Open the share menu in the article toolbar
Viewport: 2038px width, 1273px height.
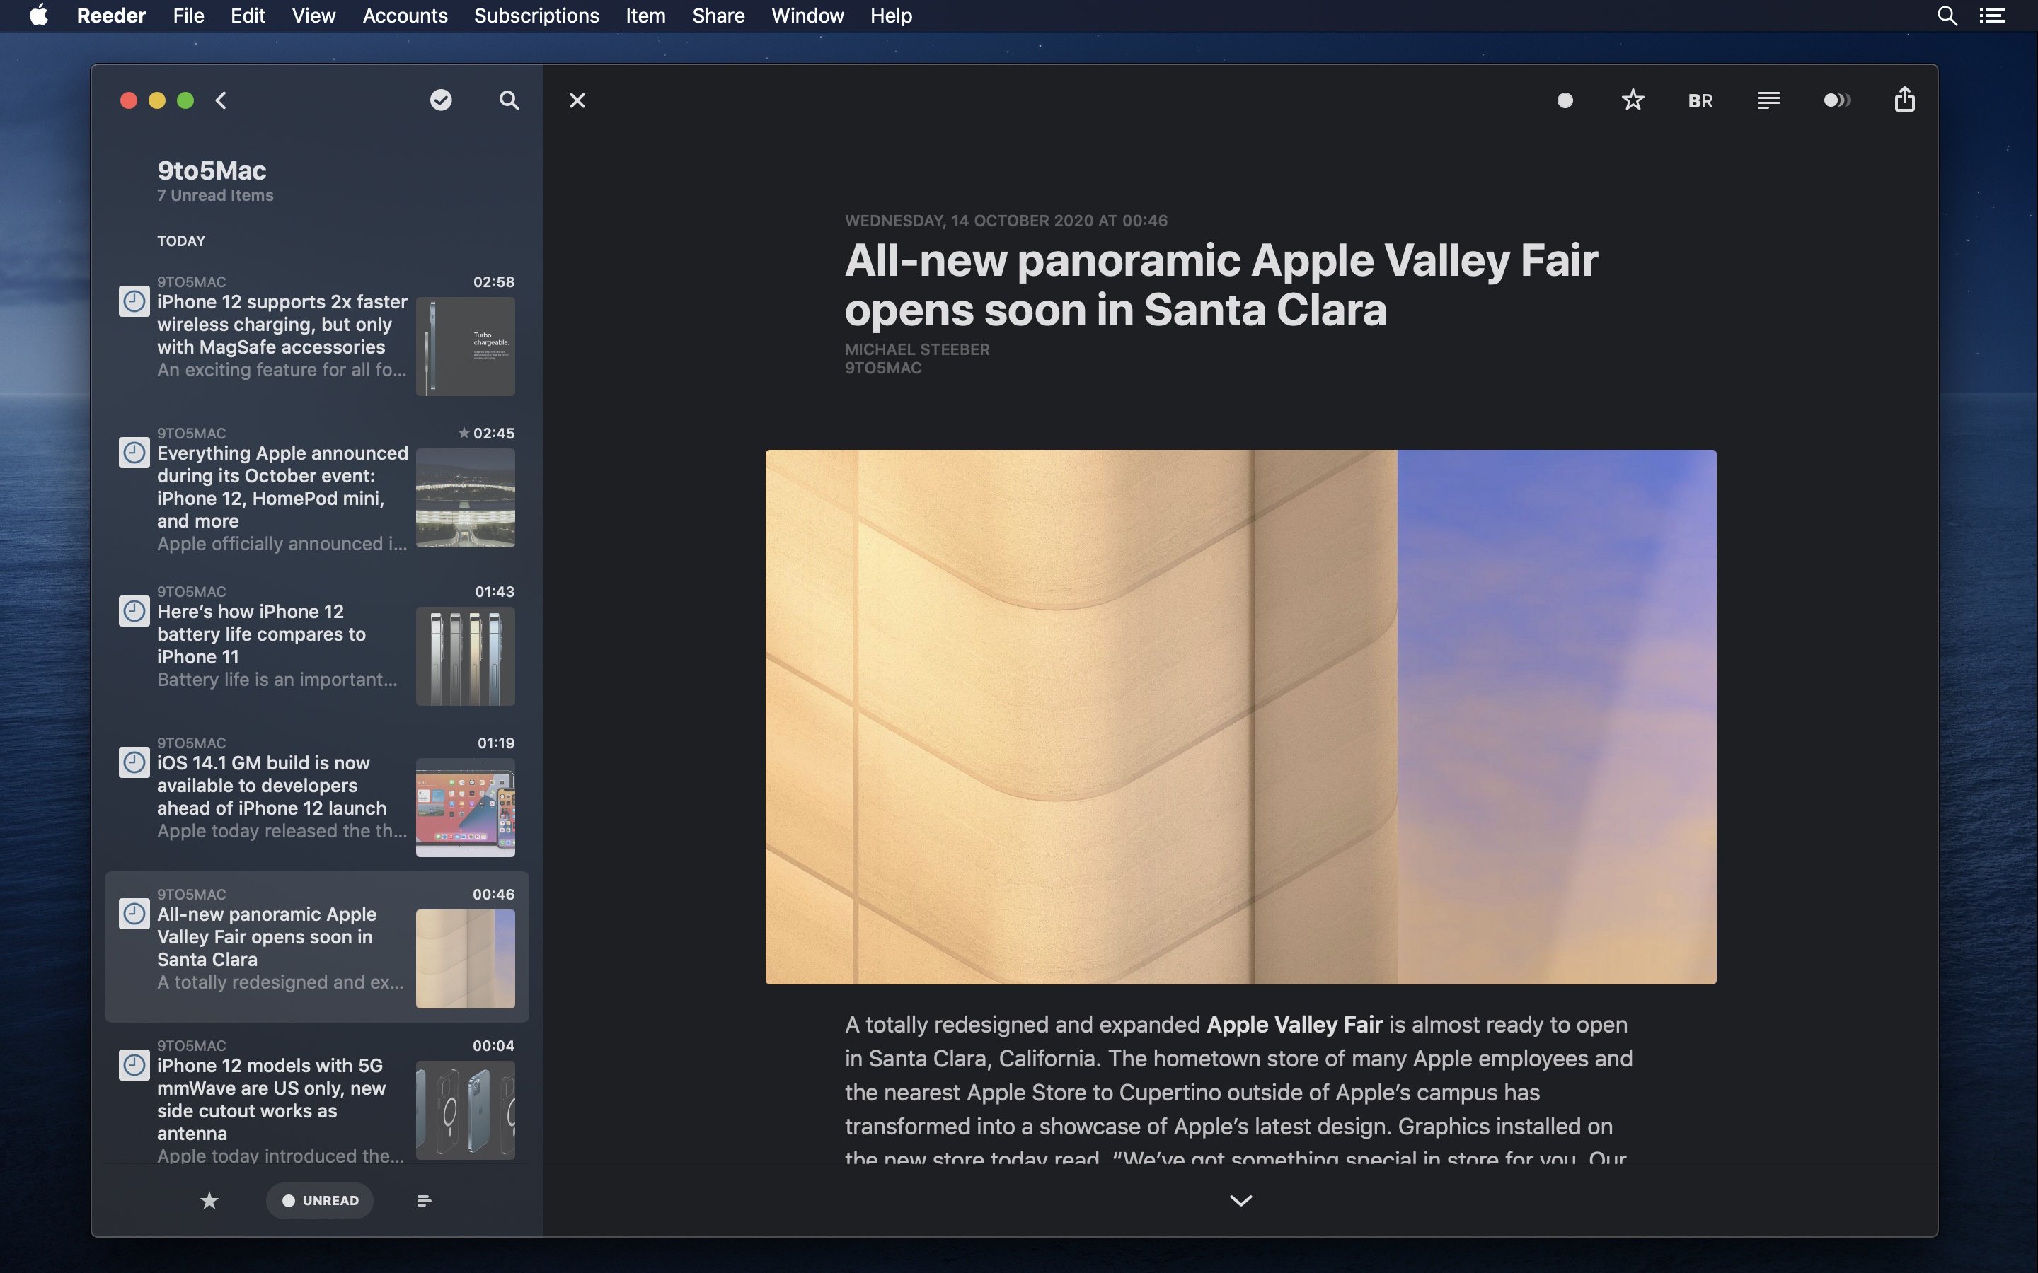(1905, 100)
